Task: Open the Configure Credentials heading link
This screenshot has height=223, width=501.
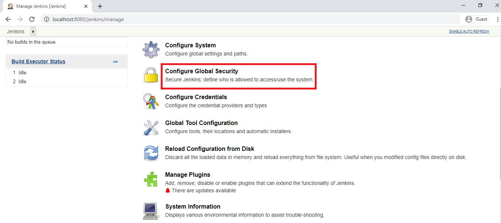Action: coord(196,97)
